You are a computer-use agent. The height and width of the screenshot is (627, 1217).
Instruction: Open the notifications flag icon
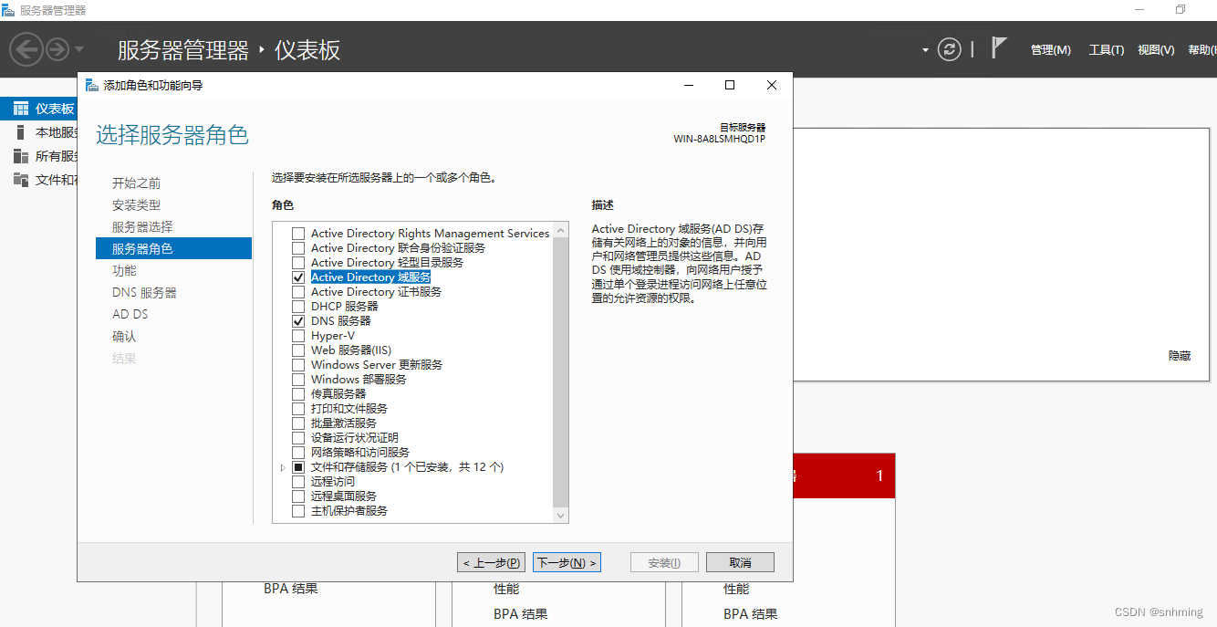tap(999, 48)
